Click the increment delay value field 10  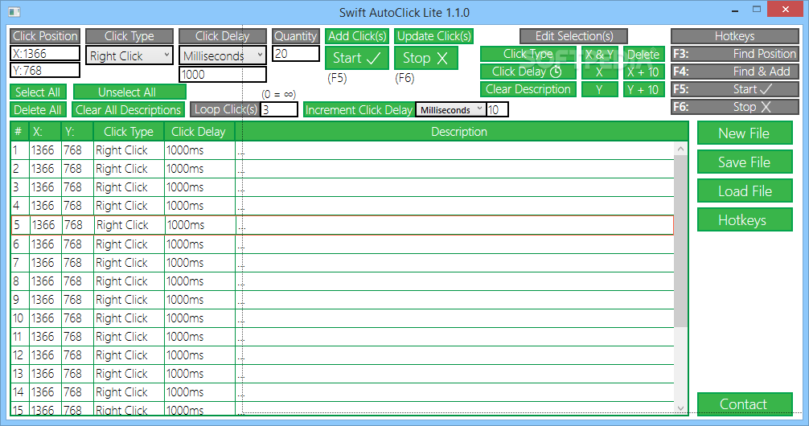tap(497, 109)
